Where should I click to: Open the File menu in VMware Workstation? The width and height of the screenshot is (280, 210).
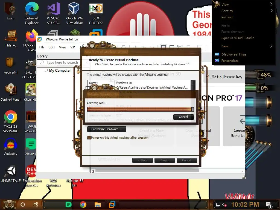(x=42, y=47)
